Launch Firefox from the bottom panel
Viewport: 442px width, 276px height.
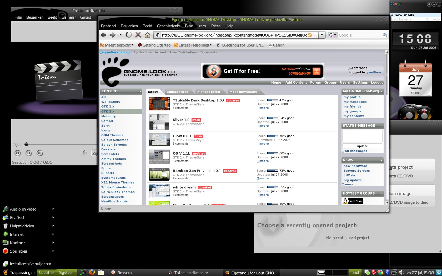click(x=92, y=272)
